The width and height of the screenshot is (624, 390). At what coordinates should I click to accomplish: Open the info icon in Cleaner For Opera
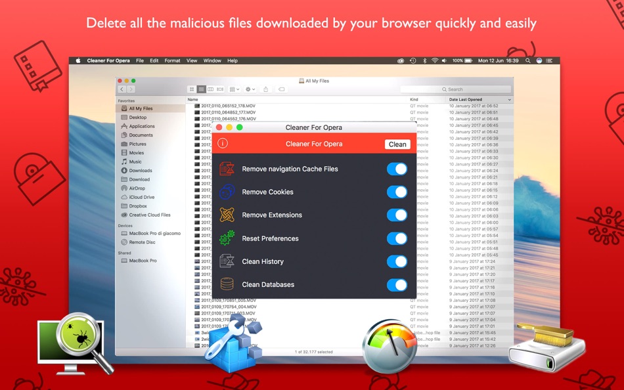tap(223, 143)
